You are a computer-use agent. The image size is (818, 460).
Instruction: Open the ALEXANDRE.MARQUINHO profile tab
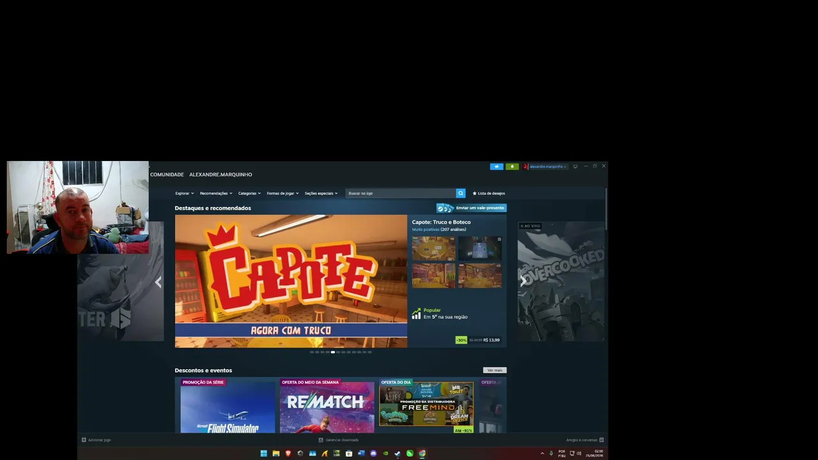(220, 174)
